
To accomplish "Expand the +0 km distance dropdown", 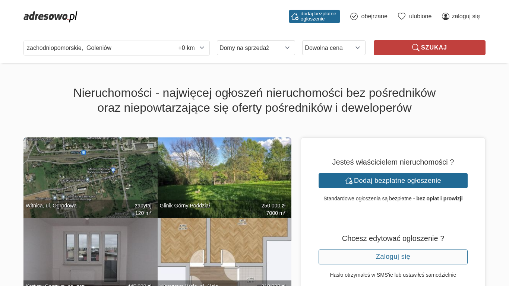I will click(x=192, y=48).
